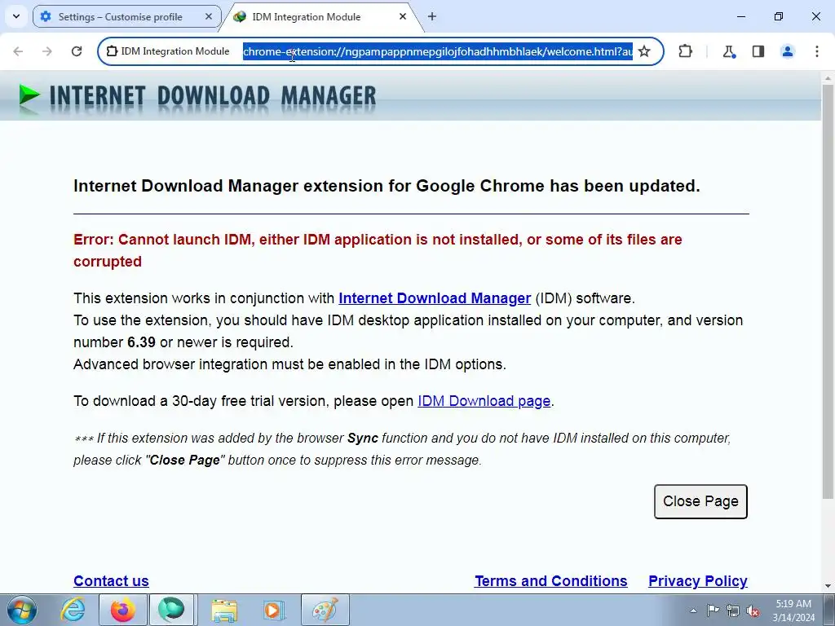Click the IDM Integration Module site info chip

168,51
